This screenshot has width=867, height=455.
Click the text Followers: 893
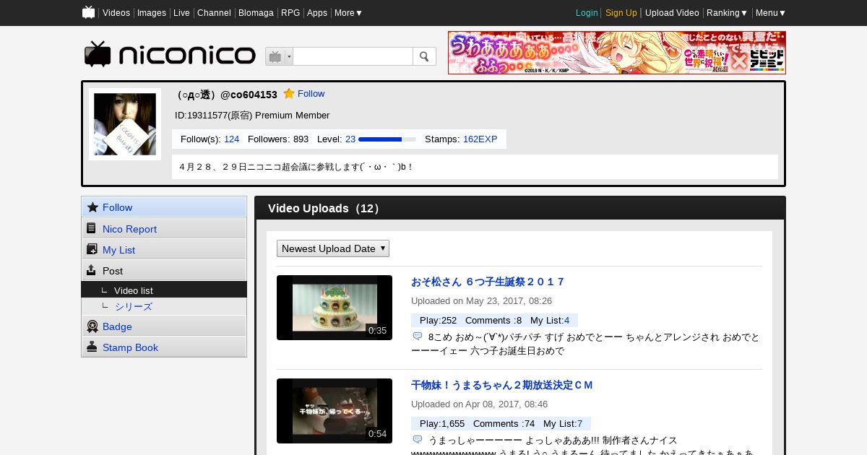278,139
